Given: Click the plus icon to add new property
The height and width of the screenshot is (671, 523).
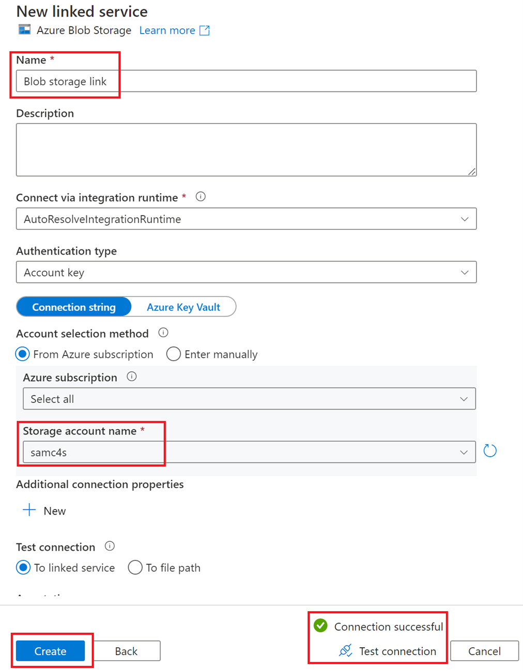Looking at the screenshot, I should [29, 510].
